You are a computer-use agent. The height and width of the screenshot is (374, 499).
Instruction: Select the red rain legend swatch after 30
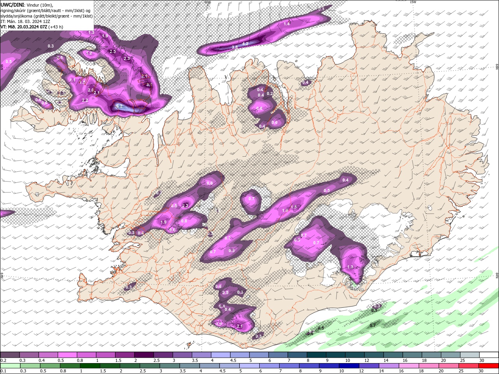(x=488, y=366)
